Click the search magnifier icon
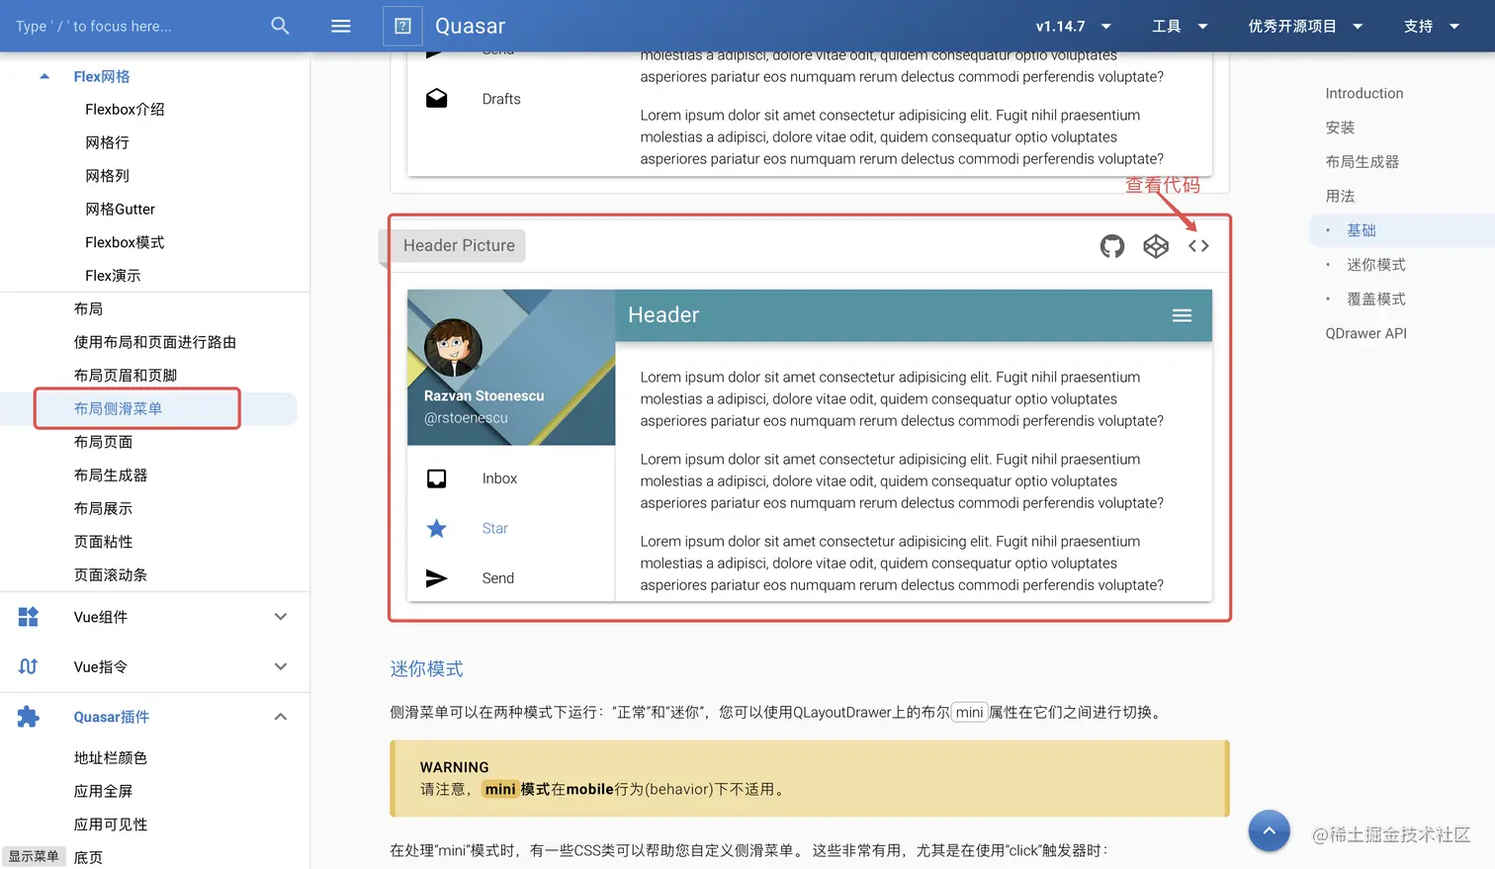 coord(280,26)
